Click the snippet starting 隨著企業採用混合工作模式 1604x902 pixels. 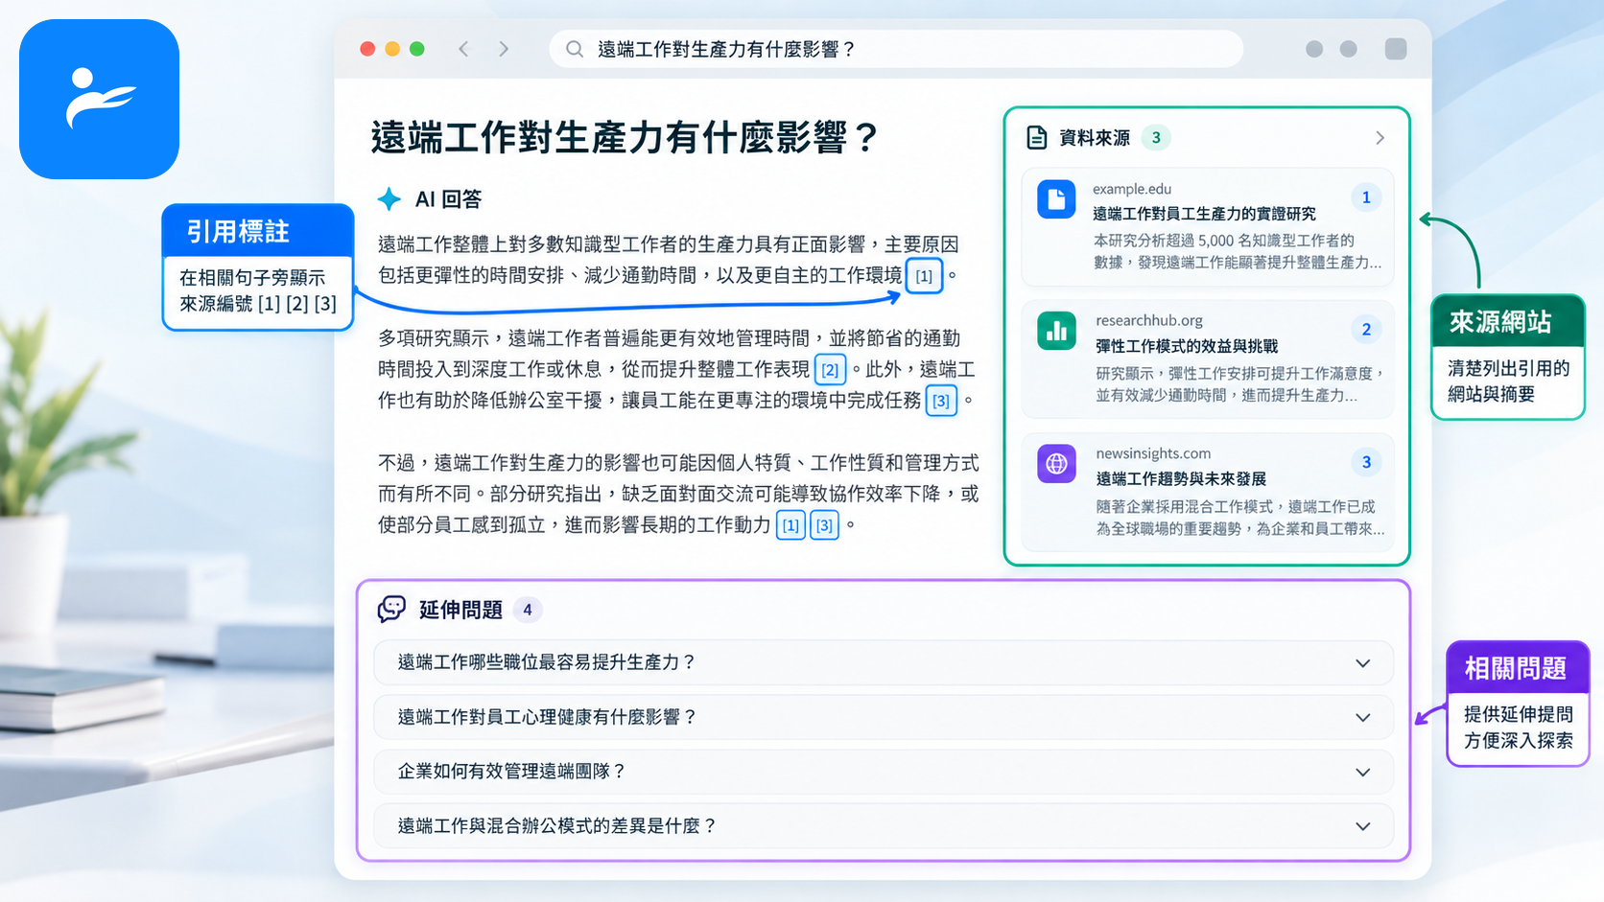[1240, 518]
